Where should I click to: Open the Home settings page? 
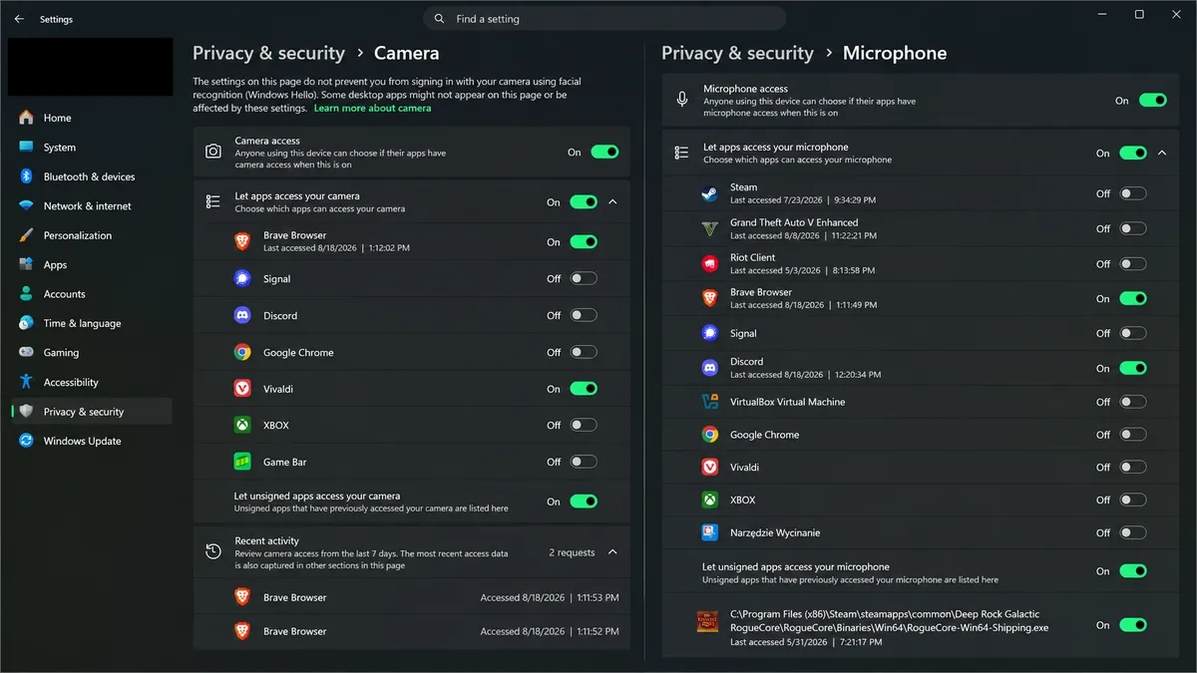[x=91, y=118]
